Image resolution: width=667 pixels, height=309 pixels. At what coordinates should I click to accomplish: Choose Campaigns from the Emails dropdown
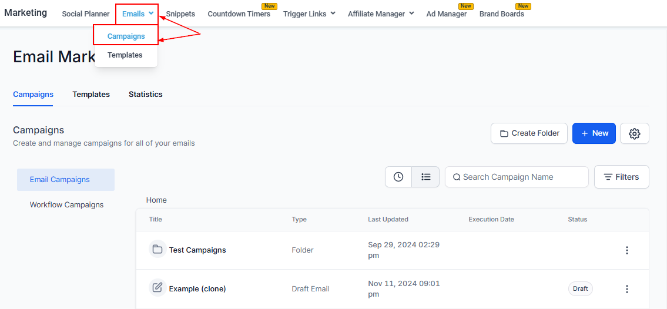pyautogui.click(x=126, y=36)
